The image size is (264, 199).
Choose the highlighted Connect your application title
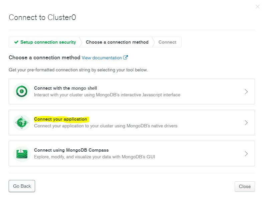pos(60,119)
